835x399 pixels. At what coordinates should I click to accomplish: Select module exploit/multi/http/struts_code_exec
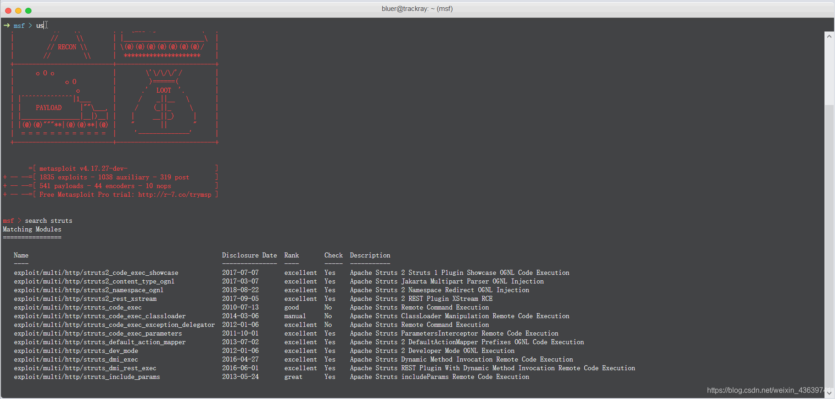pyautogui.click(x=78, y=307)
